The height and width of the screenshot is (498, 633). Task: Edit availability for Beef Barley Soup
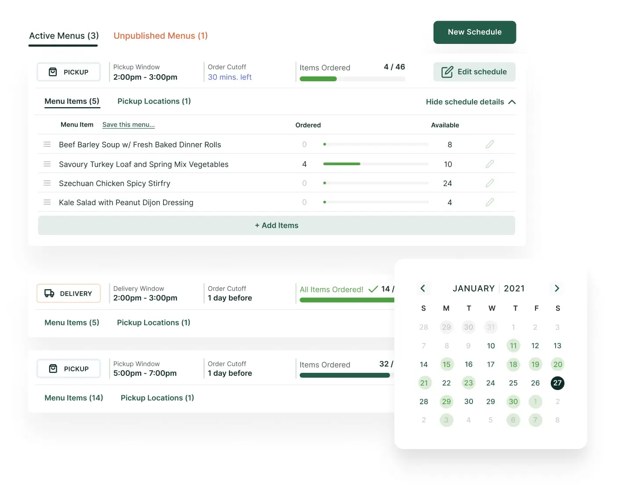point(490,144)
